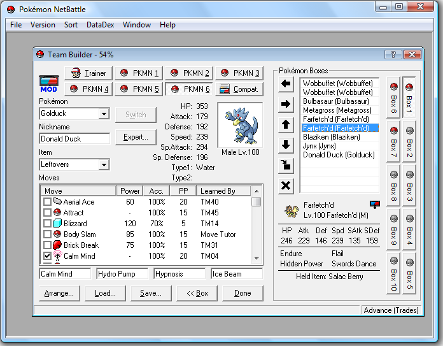Click the Expert... button
This screenshot has width=443, height=346.
click(136, 137)
